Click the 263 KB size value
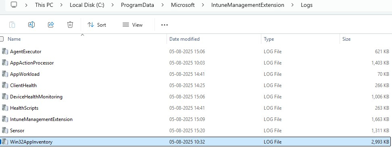The width and height of the screenshot is (392, 148). (x=382, y=108)
